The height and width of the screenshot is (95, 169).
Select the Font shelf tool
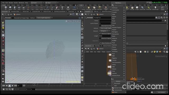pyautogui.click(x=62, y=8)
